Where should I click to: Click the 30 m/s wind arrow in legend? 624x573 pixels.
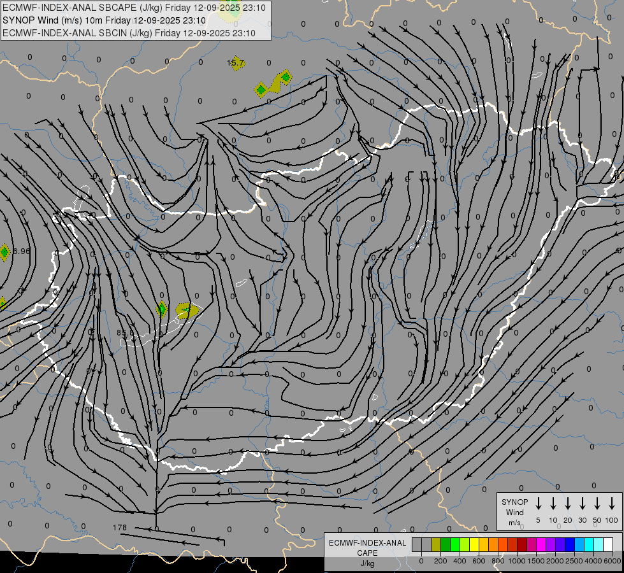(582, 504)
